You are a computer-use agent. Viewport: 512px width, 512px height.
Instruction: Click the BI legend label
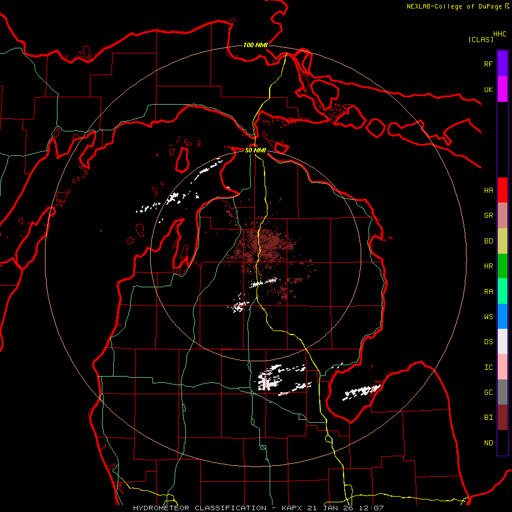point(488,418)
